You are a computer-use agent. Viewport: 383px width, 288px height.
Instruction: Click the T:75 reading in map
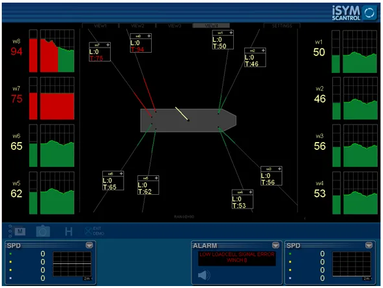point(96,58)
